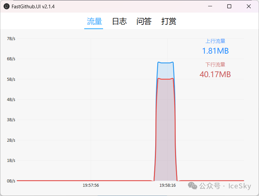This screenshot has width=259, height=196.
Task: Click the 6B/s axis label
Action: click(x=11, y=59)
